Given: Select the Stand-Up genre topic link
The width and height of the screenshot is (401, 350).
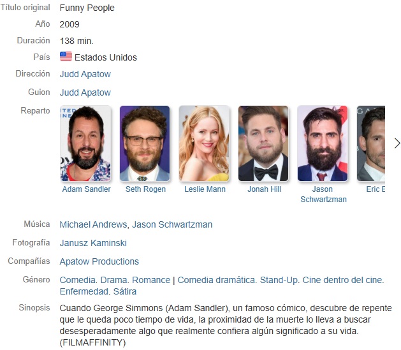Looking at the screenshot, I should (x=279, y=280).
